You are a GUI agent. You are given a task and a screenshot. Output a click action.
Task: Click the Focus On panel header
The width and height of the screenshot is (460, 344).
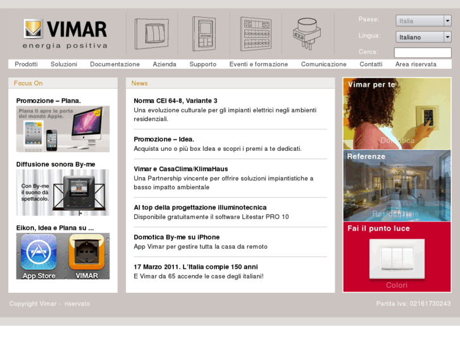point(63,83)
